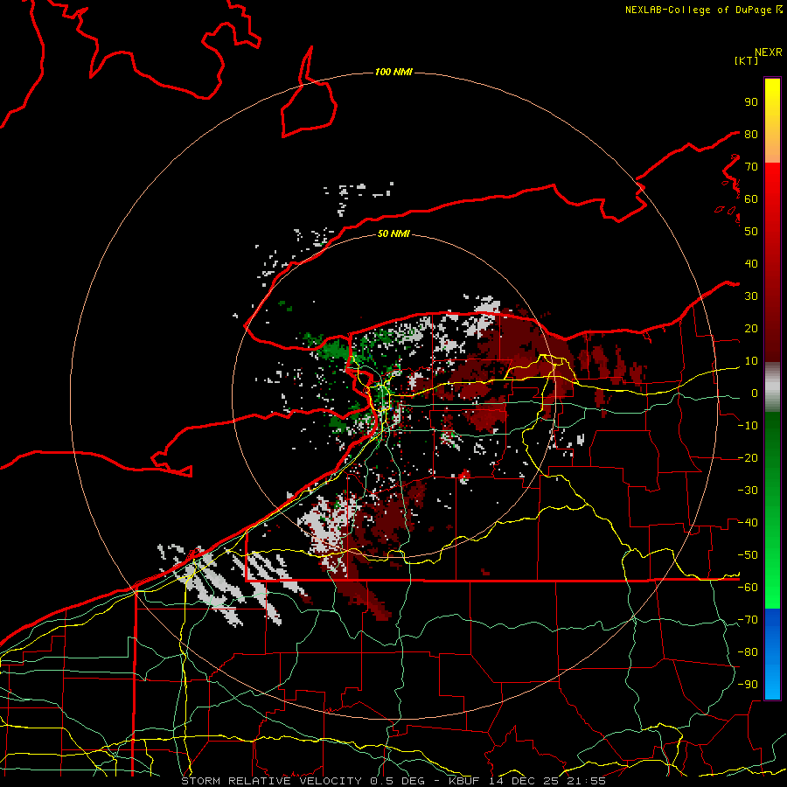The height and width of the screenshot is (787, 787).
Task: Click the -70 value on the velocity scale
Action: pos(748,620)
